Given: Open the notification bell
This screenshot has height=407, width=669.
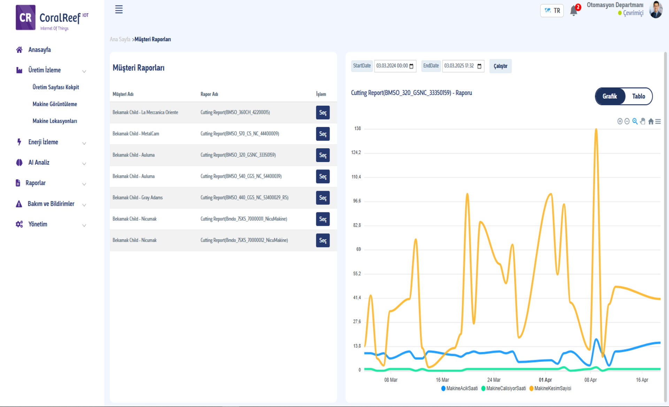Looking at the screenshot, I should pos(574,11).
